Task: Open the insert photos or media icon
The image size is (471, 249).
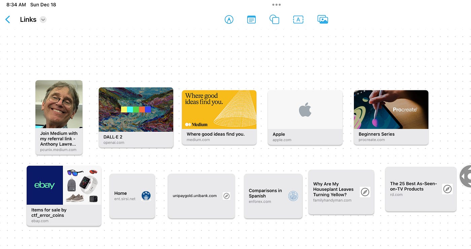Action: pyautogui.click(x=323, y=19)
